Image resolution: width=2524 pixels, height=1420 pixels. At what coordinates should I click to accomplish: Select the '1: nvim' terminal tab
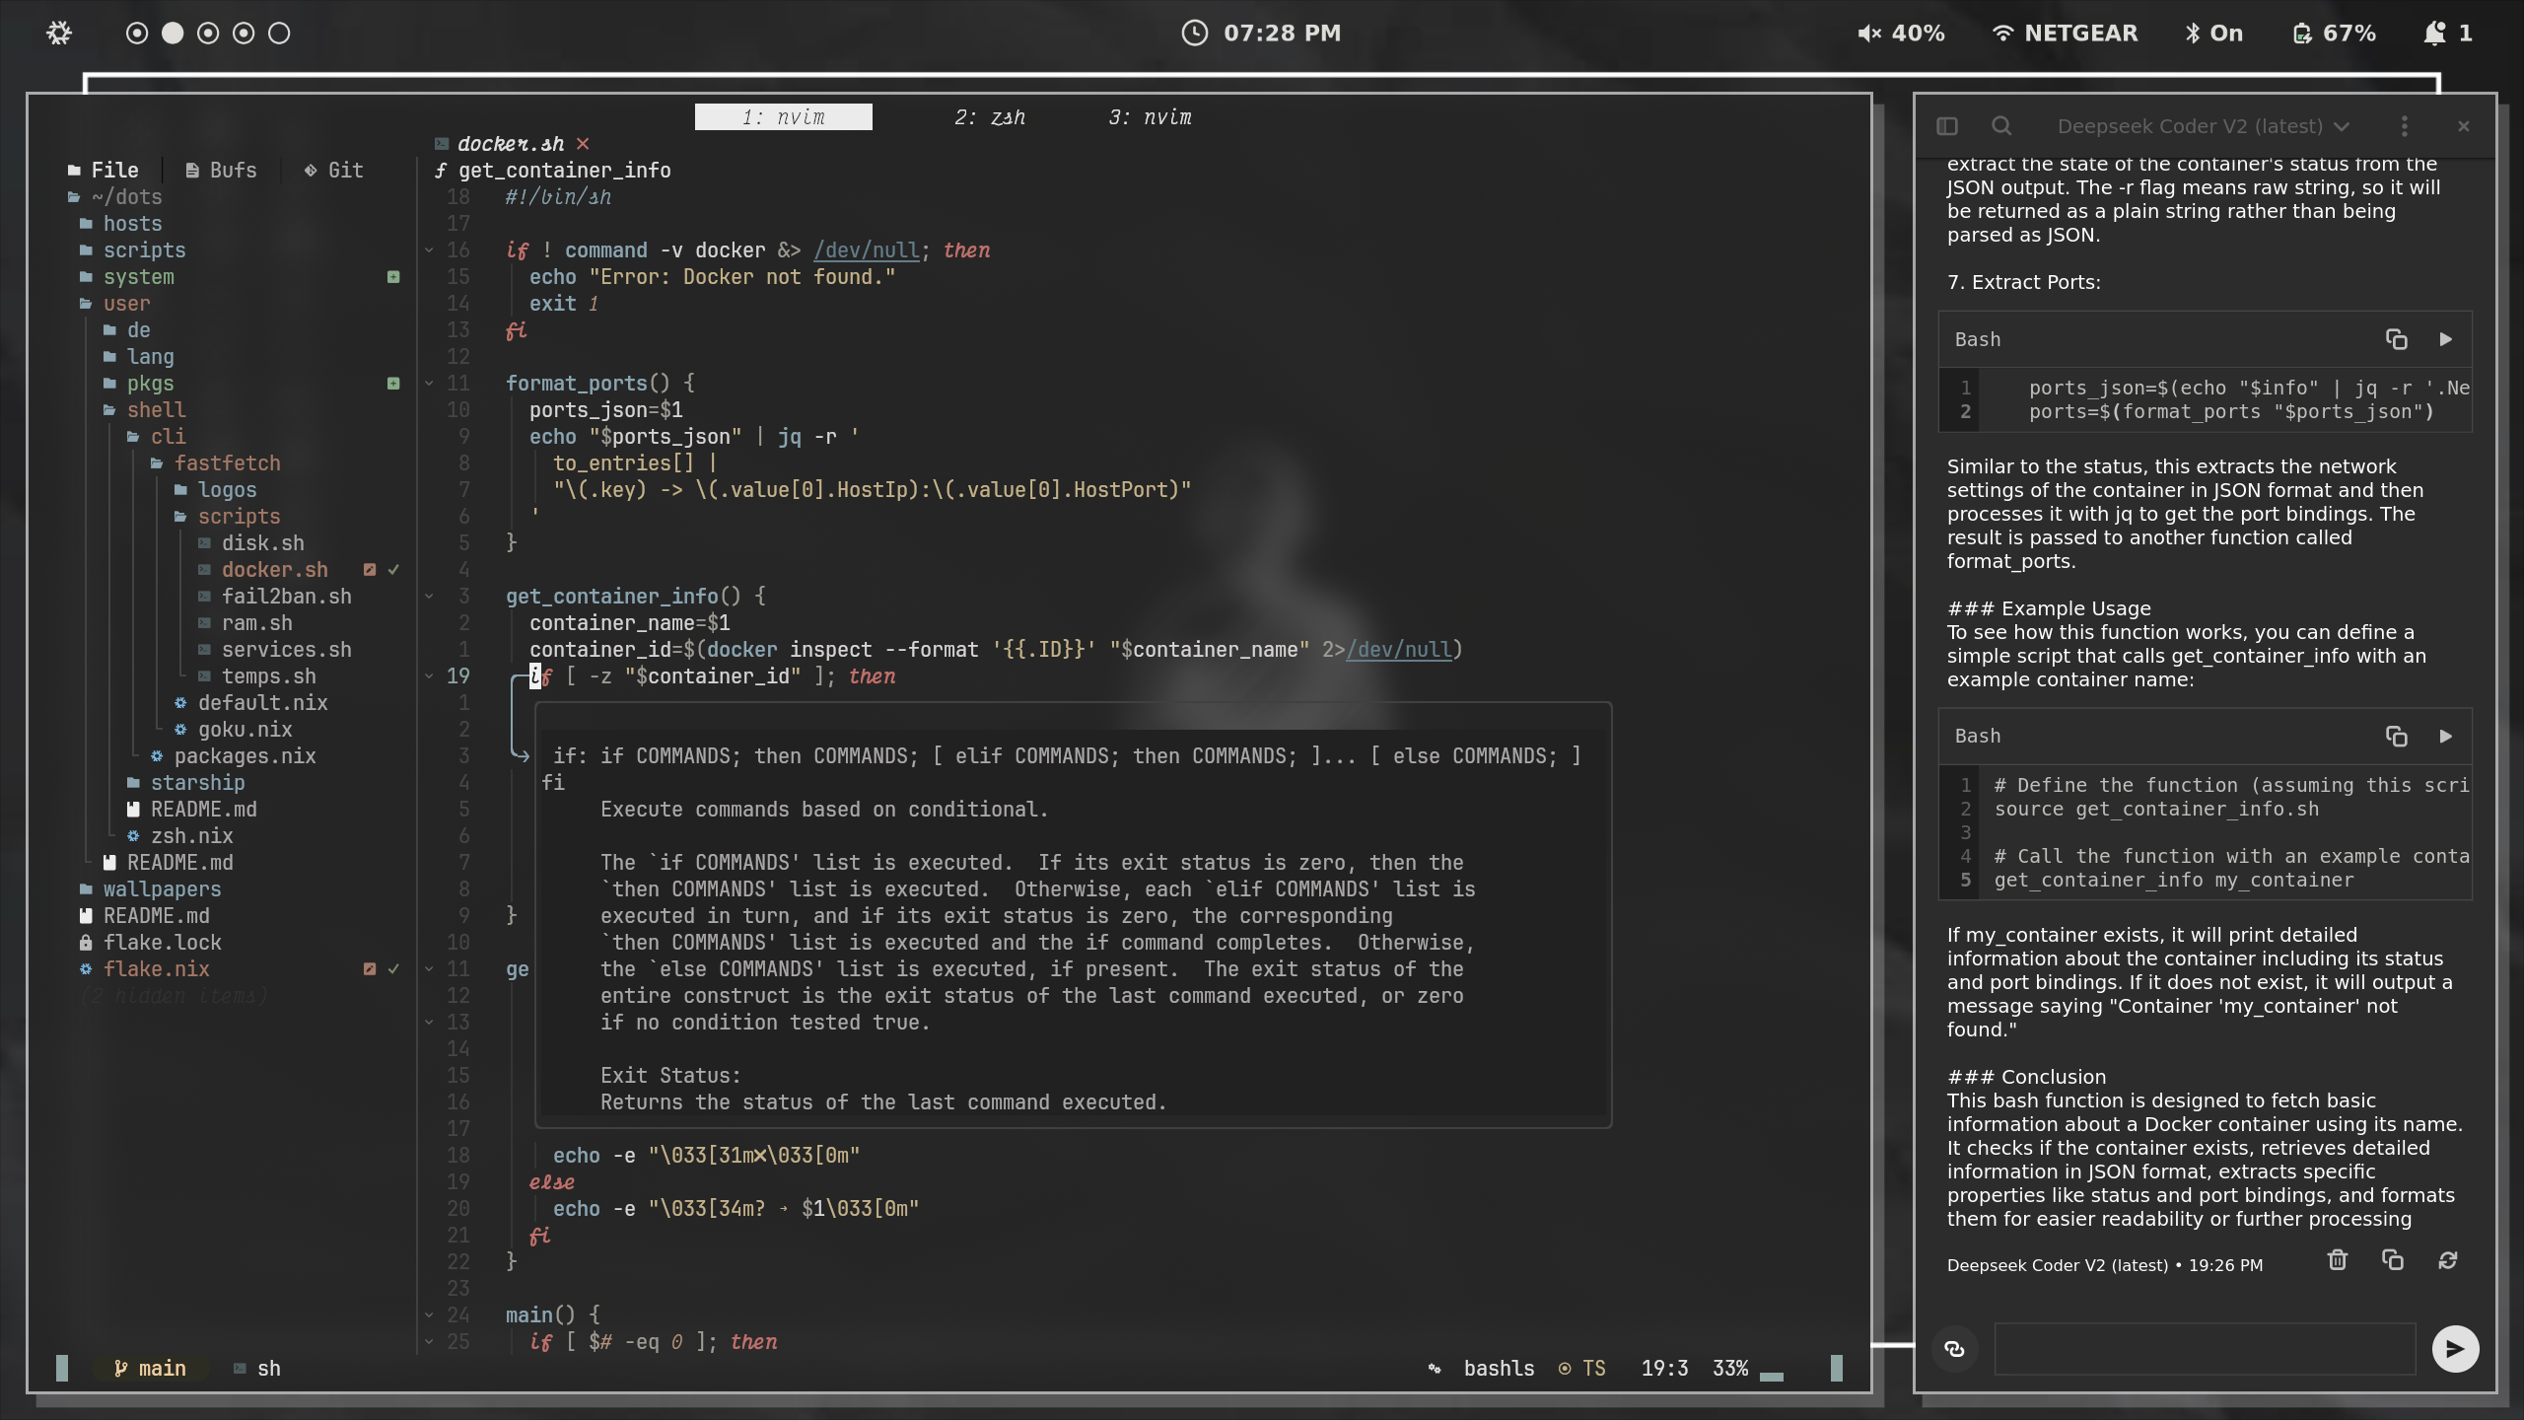784,117
